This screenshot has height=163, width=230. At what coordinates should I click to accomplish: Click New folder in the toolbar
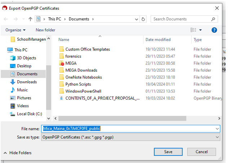(x=45, y=30)
